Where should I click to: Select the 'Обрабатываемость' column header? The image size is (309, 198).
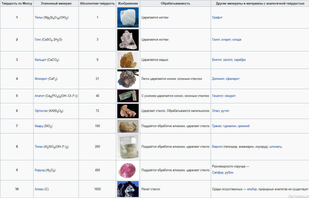[175, 4]
